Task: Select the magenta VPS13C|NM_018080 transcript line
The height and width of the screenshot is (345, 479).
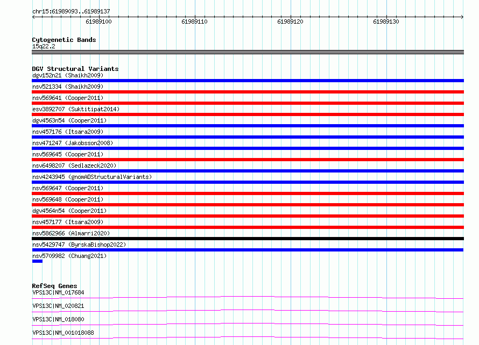Action: click(248, 324)
